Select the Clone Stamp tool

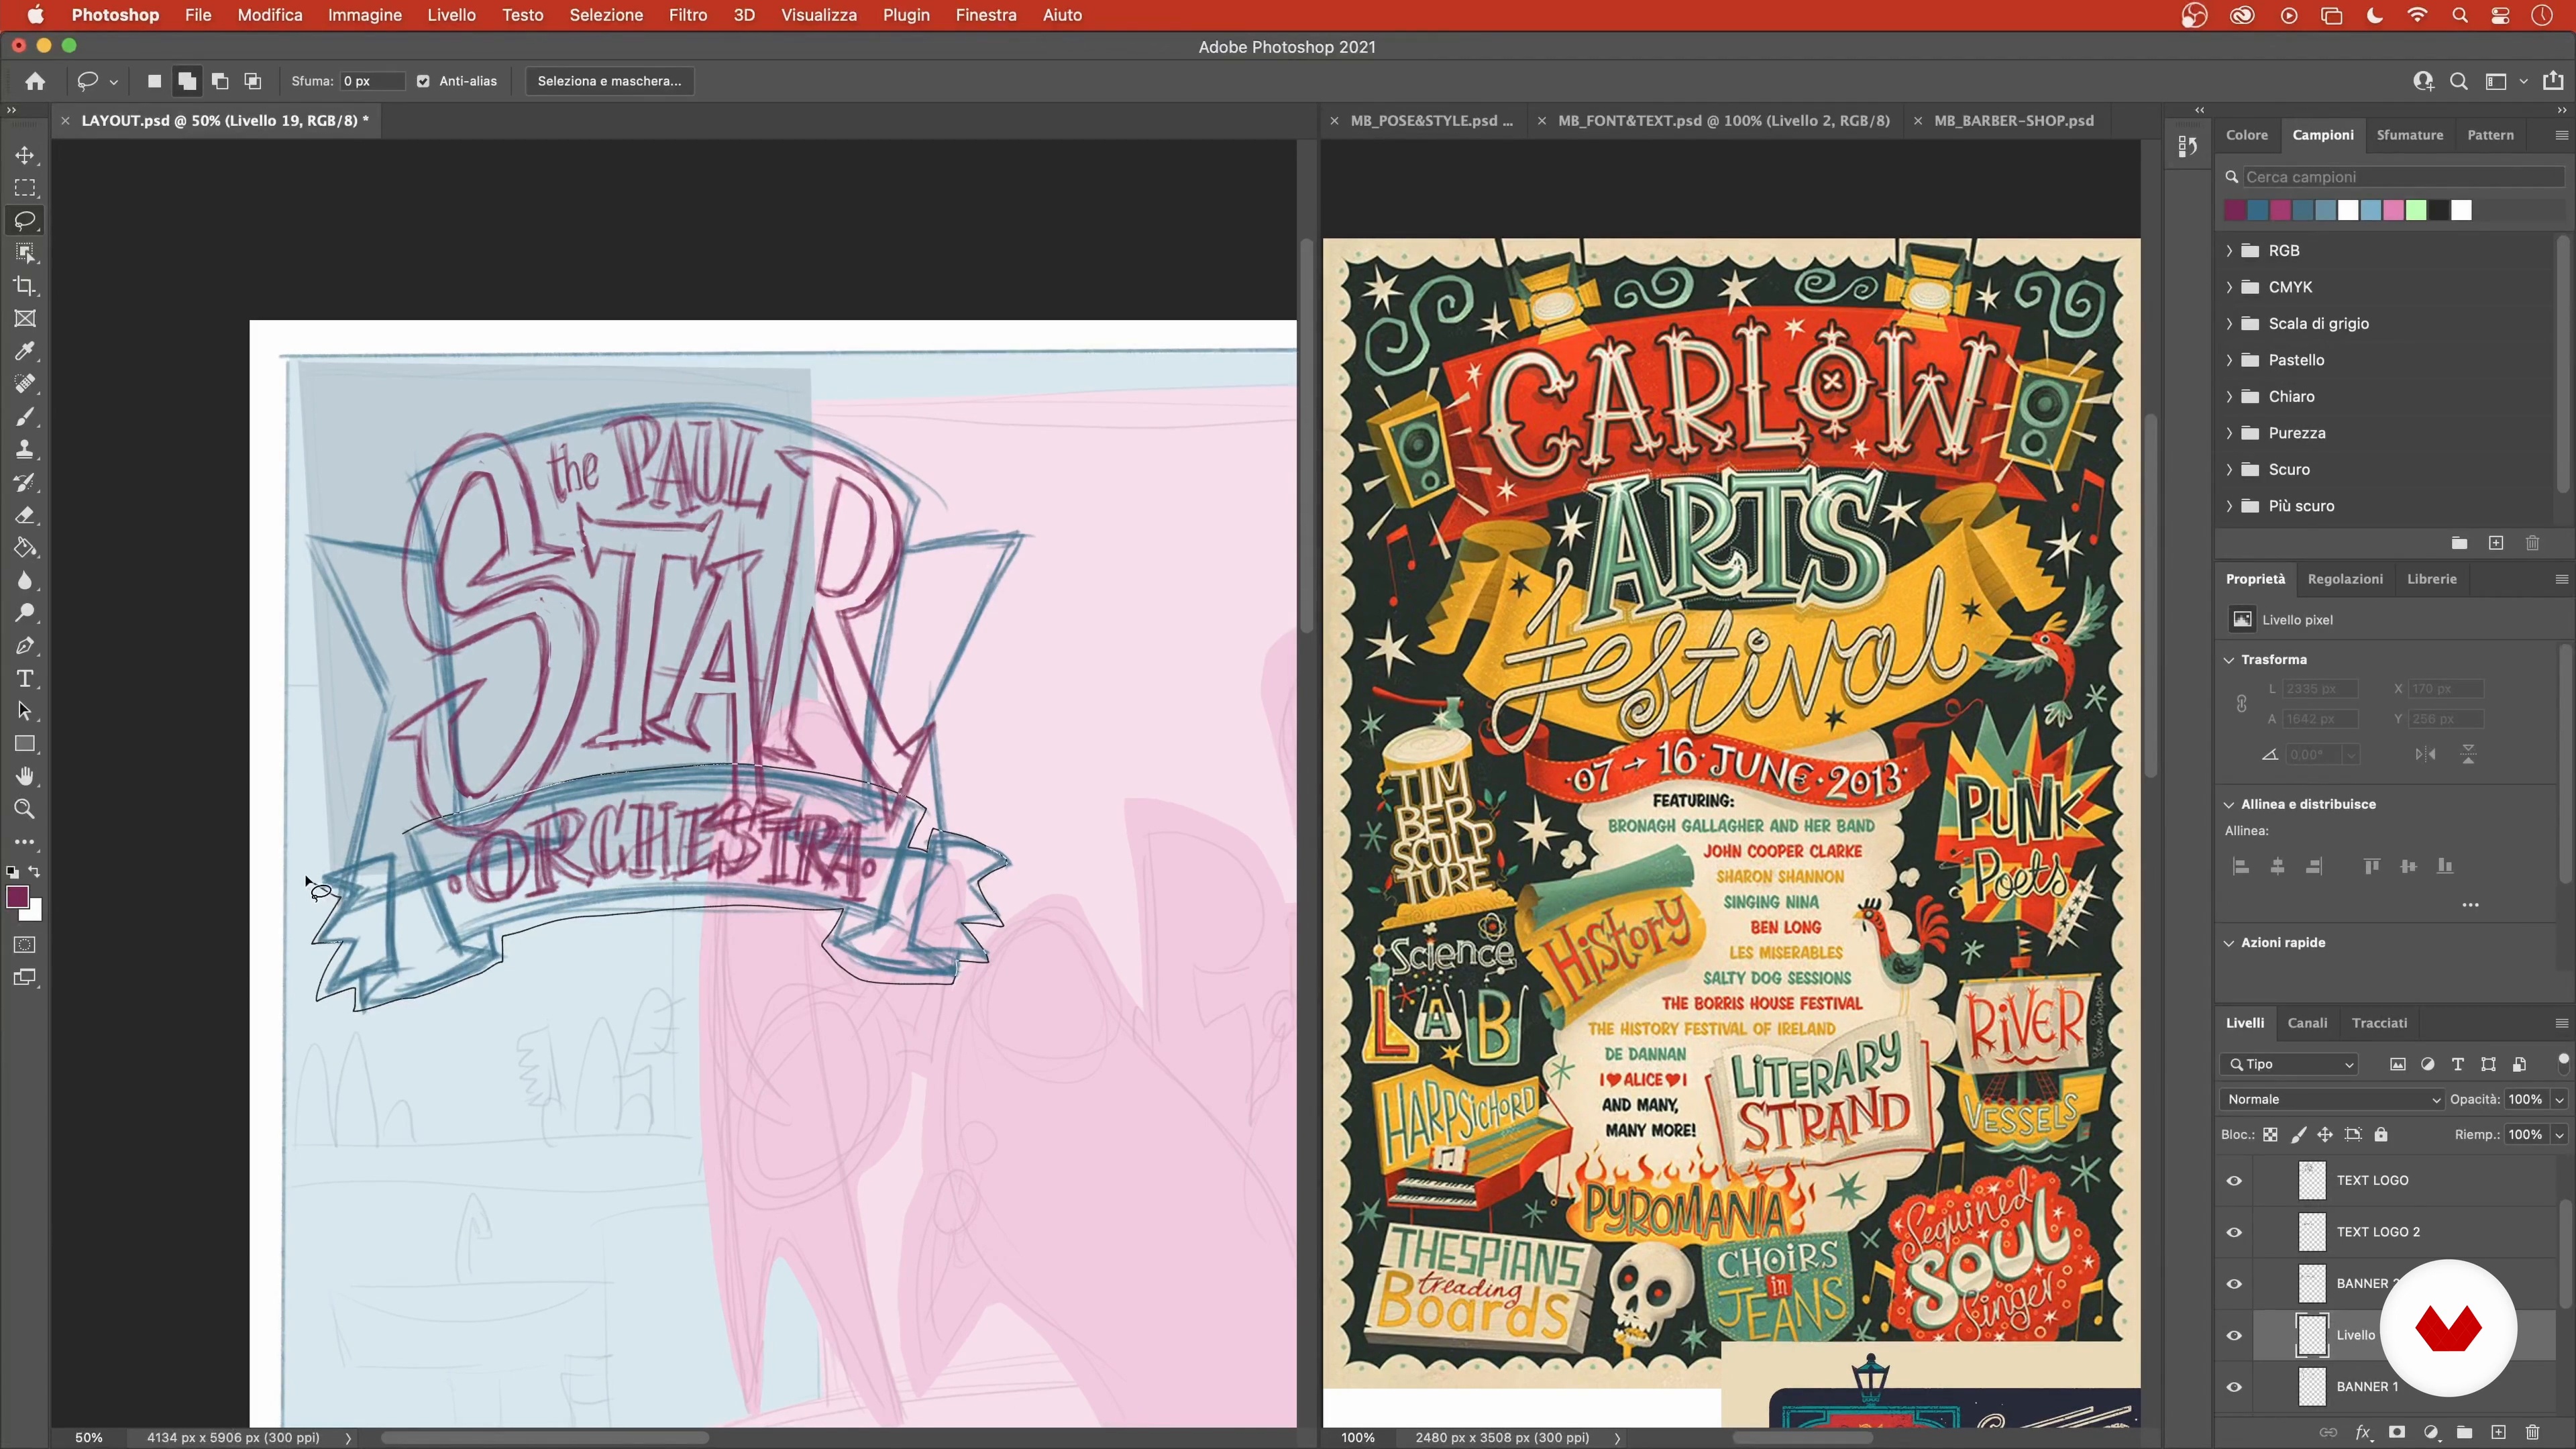[x=25, y=450]
